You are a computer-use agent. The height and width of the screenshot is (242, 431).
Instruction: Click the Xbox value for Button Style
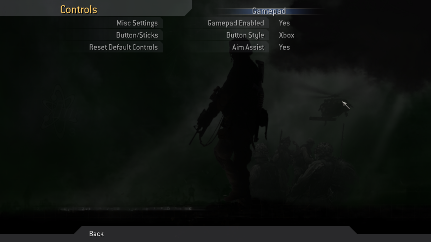(x=287, y=35)
